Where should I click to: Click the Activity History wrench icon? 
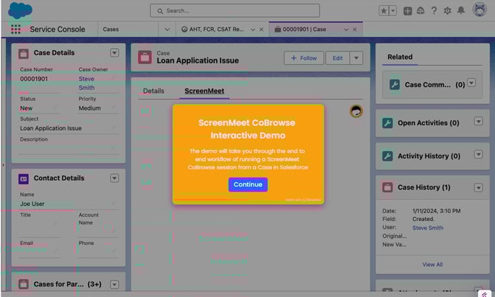tap(387, 156)
